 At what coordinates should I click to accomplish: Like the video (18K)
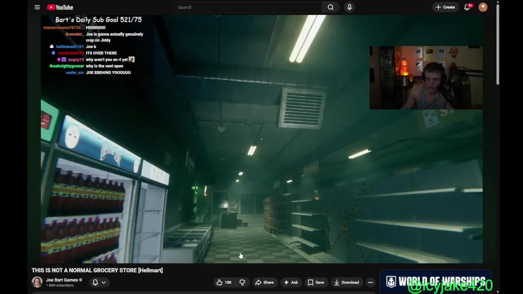[x=224, y=282]
